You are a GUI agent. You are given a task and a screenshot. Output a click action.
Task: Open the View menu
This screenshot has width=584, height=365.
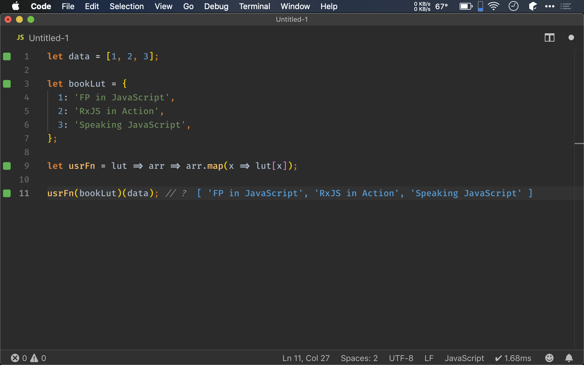pos(163,6)
